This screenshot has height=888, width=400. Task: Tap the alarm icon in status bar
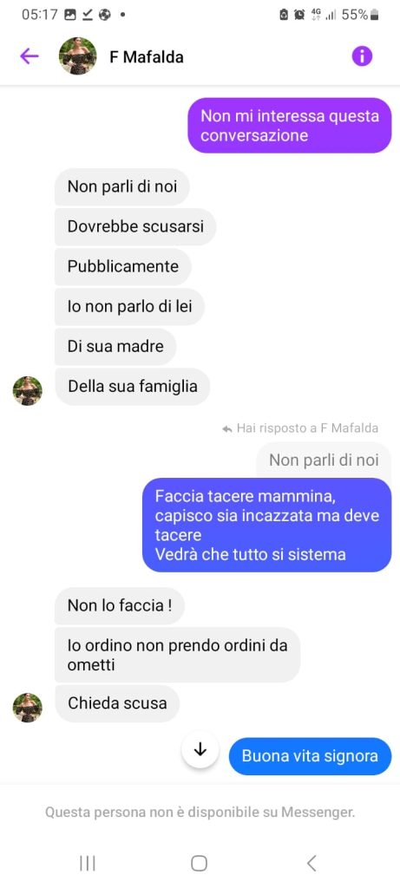point(299,15)
